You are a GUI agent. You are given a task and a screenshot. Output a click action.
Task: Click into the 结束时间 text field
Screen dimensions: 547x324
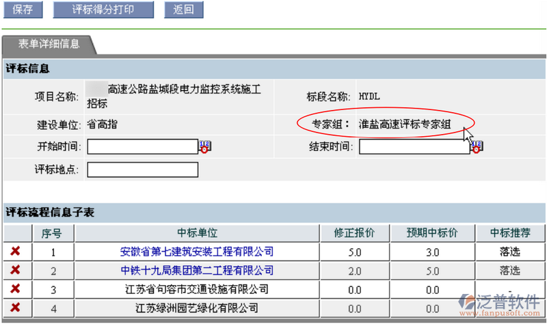[414, 147]
